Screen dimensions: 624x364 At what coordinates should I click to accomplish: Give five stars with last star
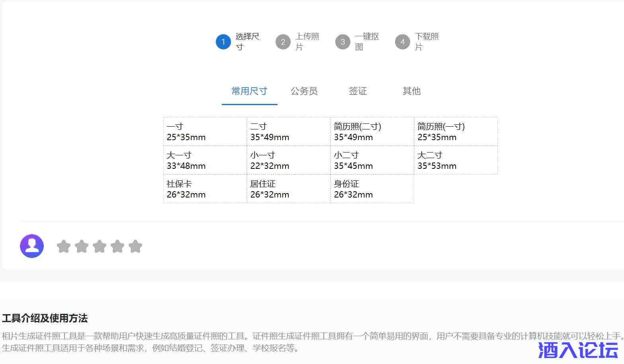[135, 247]
